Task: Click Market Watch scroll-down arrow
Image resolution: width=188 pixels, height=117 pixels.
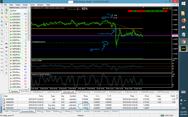Action: click(x=29, y=89)
